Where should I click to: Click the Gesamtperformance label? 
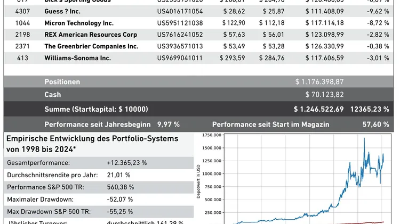38,163
